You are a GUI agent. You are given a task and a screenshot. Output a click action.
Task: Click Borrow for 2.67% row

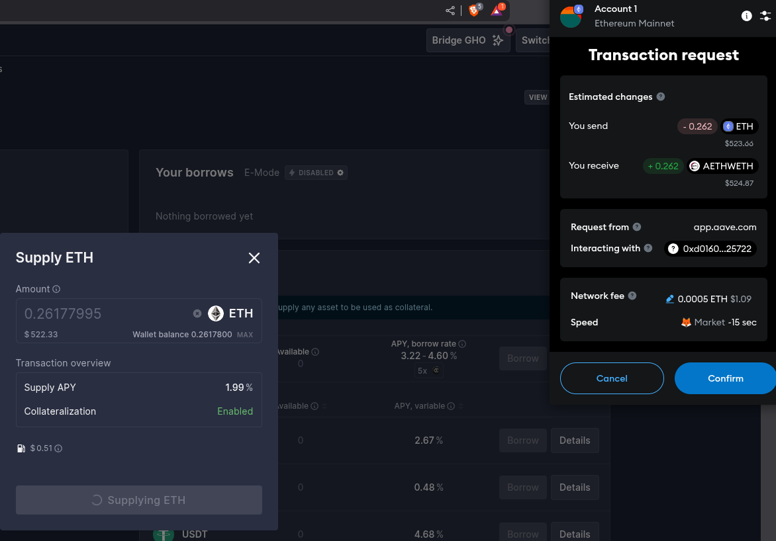click(522, 440)
